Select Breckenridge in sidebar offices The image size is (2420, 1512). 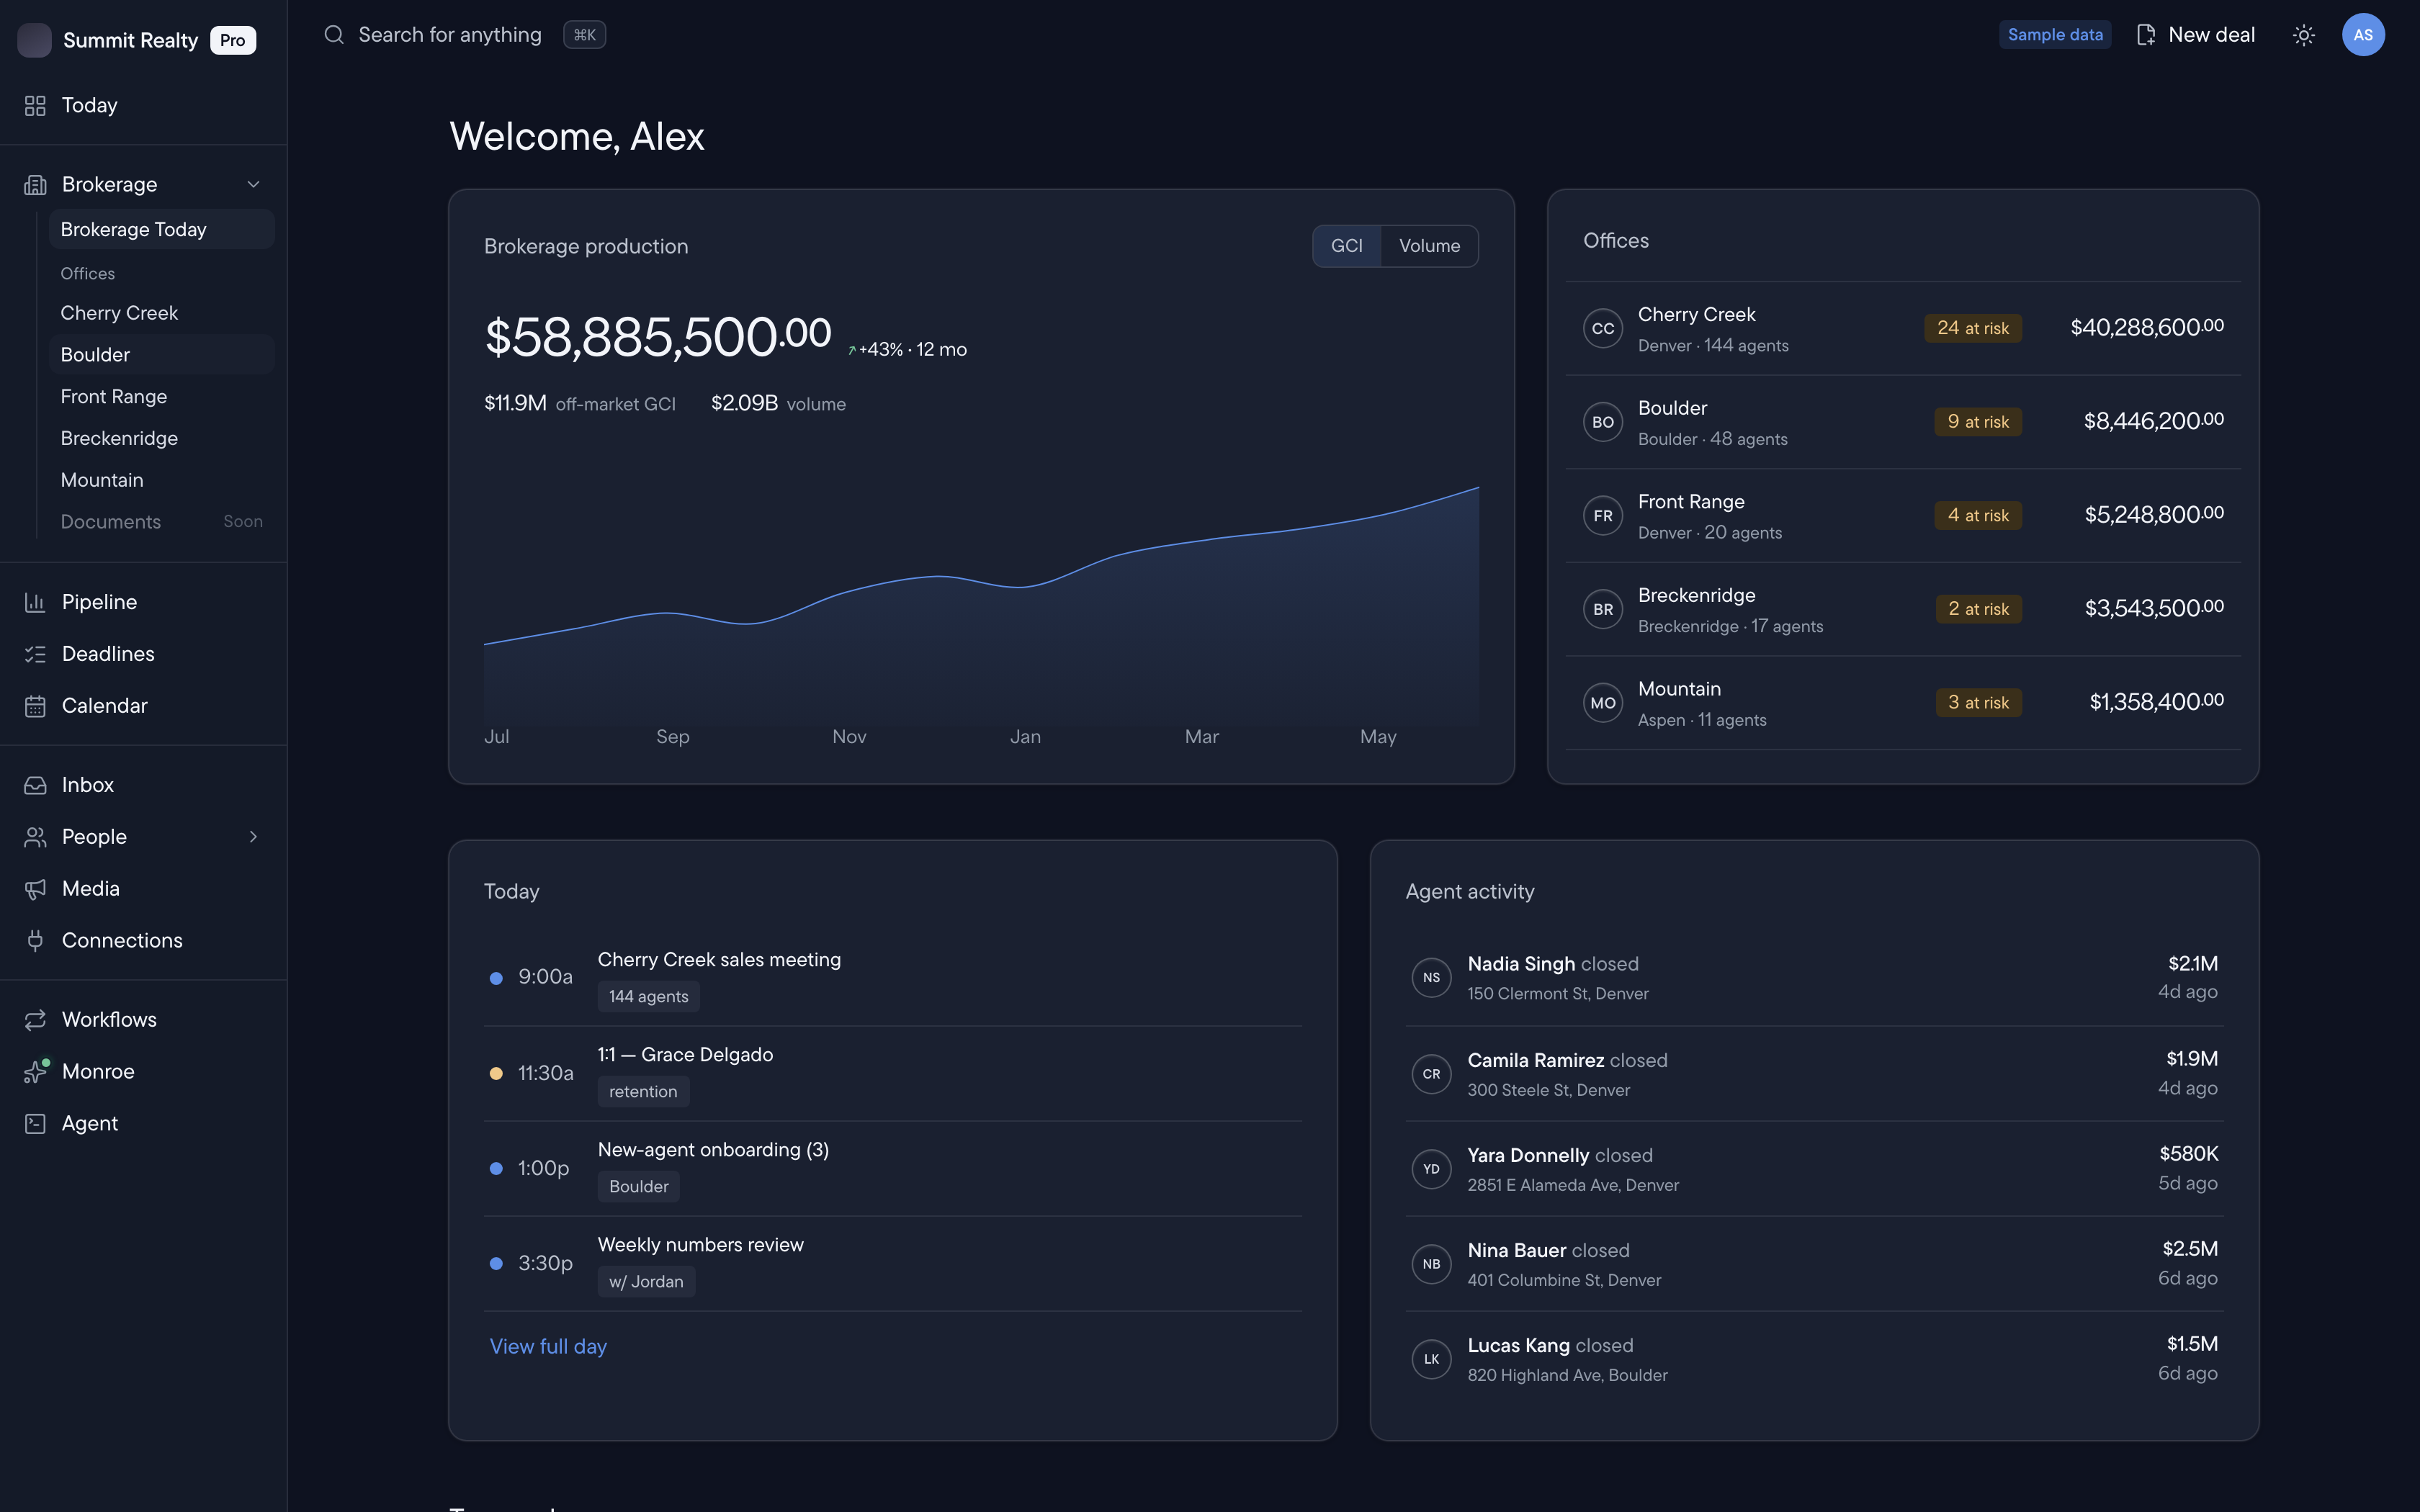161,438
